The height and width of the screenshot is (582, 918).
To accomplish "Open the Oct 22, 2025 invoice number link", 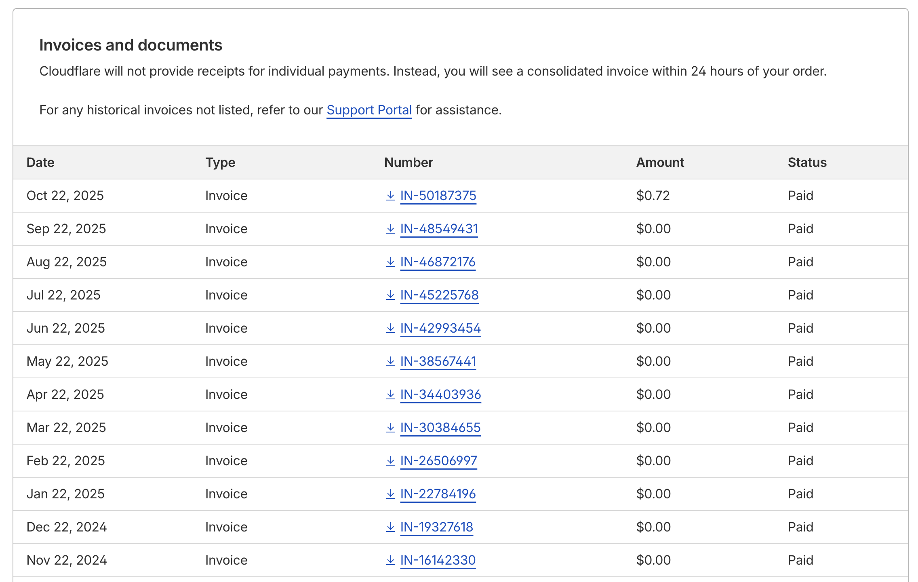I will coord(438,196).
